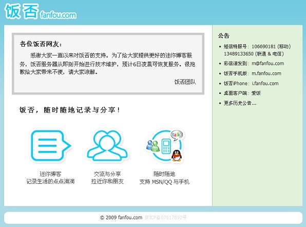
Task: Open 更多历史公告 link
Action: click(x=240, y=103)
